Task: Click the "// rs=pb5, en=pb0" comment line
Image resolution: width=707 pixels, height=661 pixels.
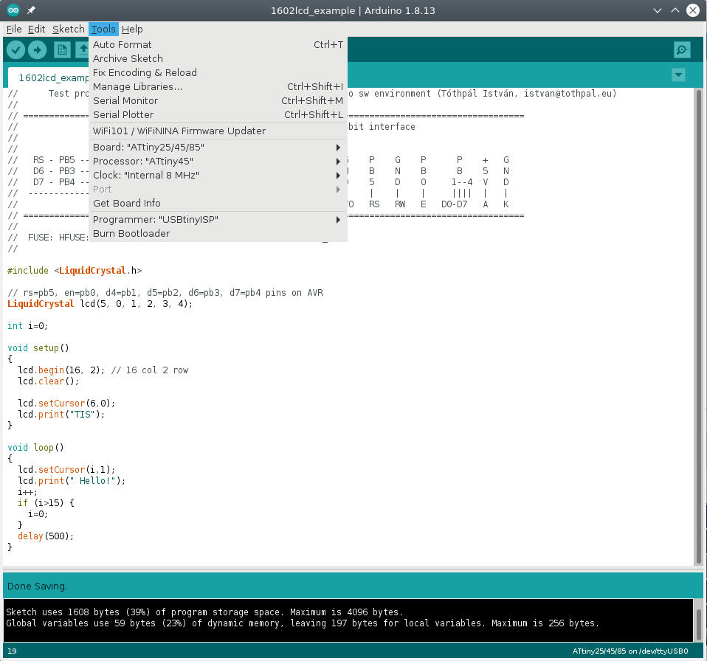Action: (x=165, y=293)
